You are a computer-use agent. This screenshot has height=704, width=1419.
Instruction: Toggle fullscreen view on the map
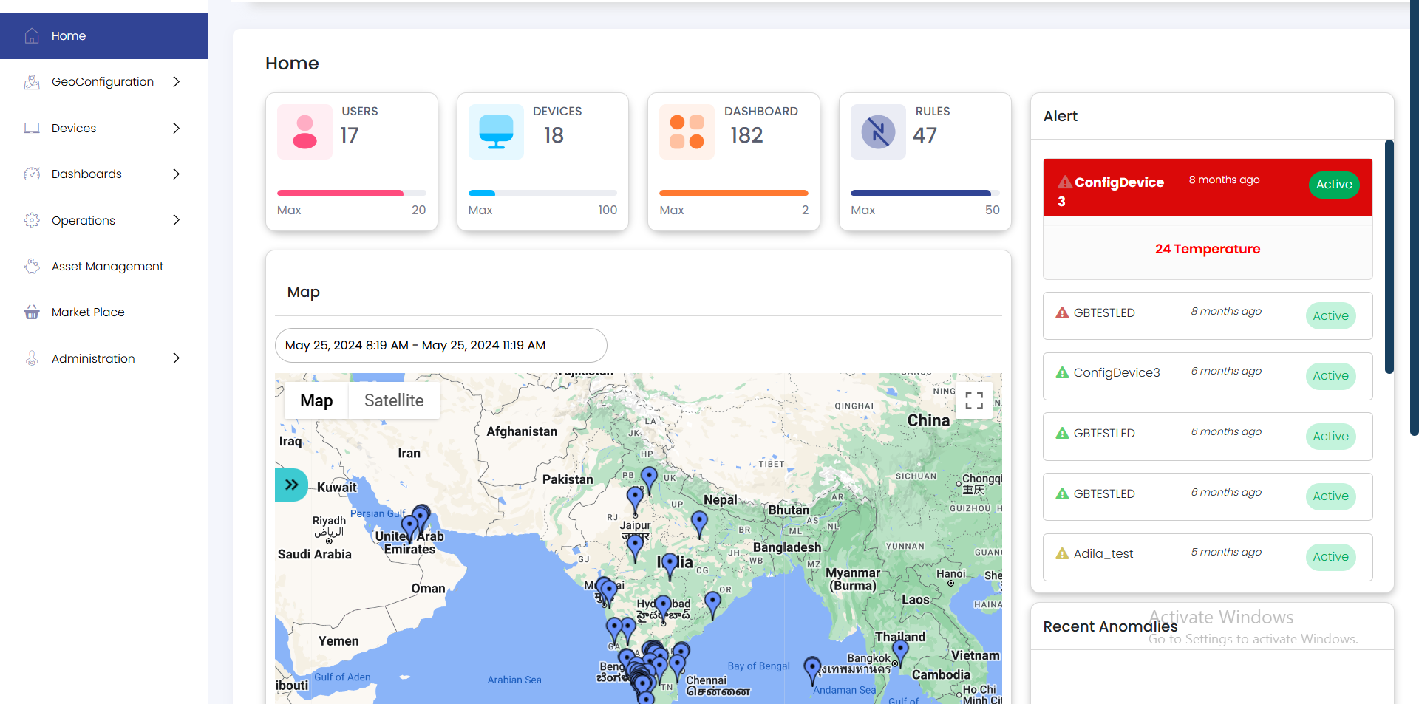974,400
